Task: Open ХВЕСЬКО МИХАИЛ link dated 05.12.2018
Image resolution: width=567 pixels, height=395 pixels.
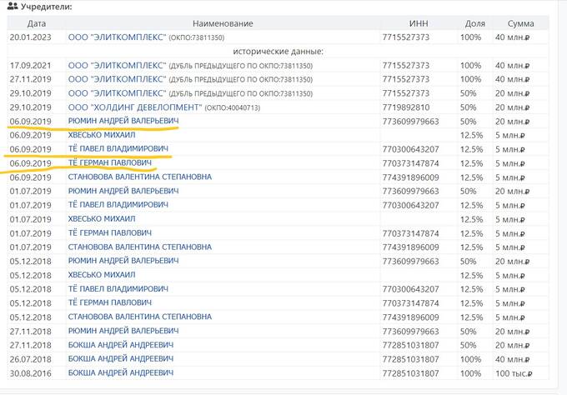Action: [102, 274]
